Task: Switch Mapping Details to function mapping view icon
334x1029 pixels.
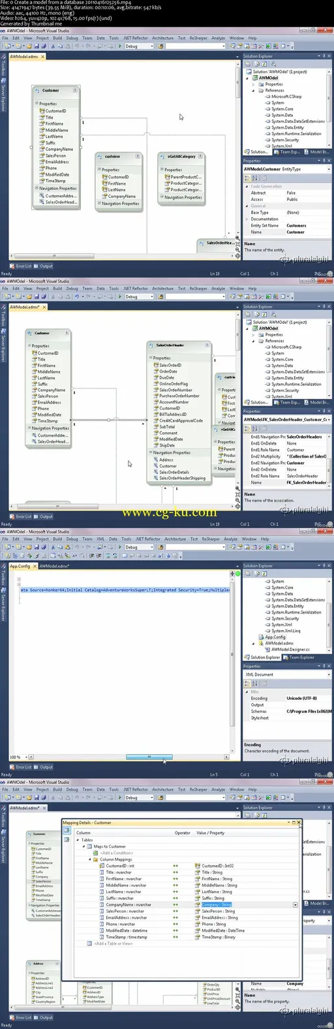Action: click(x=67, y=839)
